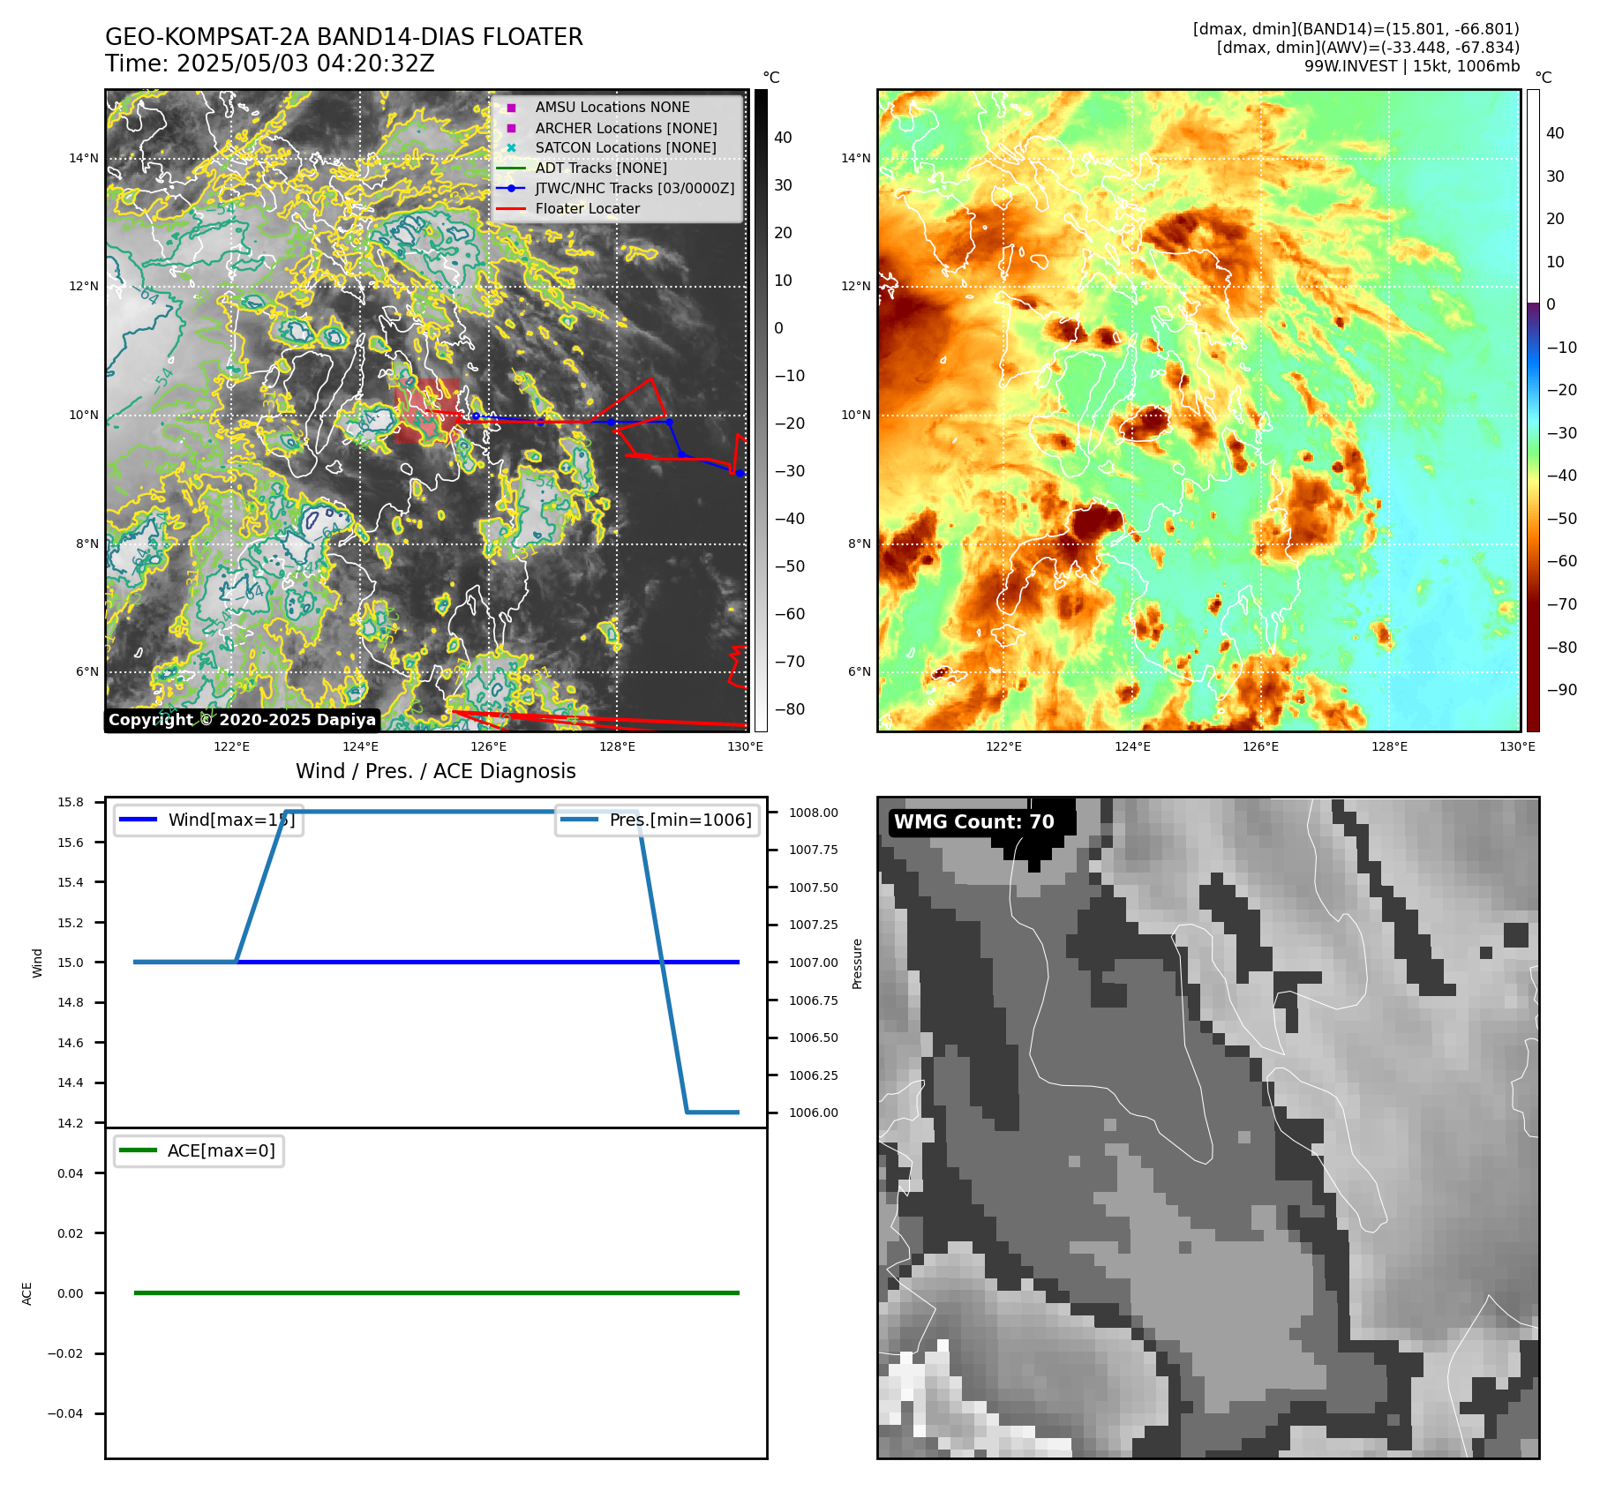Viewport: 1600px width, 1491px height.
Task: Click 'AMSU Locations NONE' legend entry
Action: [x=612, y=107]
